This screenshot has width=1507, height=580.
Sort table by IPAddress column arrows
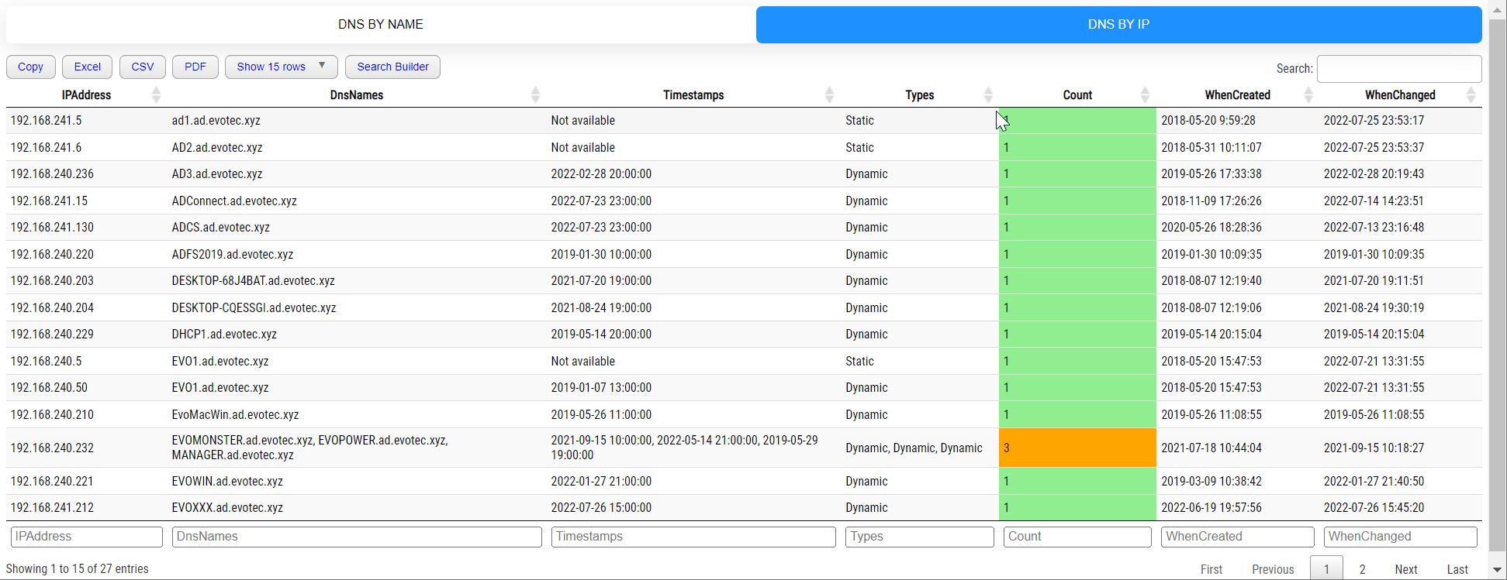coord(156,95)
